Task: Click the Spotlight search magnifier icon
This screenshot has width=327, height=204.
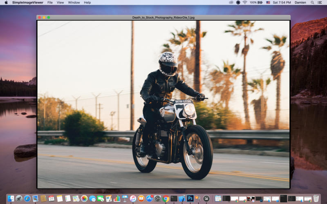Action: pos(312,2)
